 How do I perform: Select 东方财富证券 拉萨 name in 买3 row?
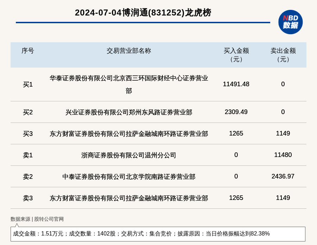[x=129, y=133]
